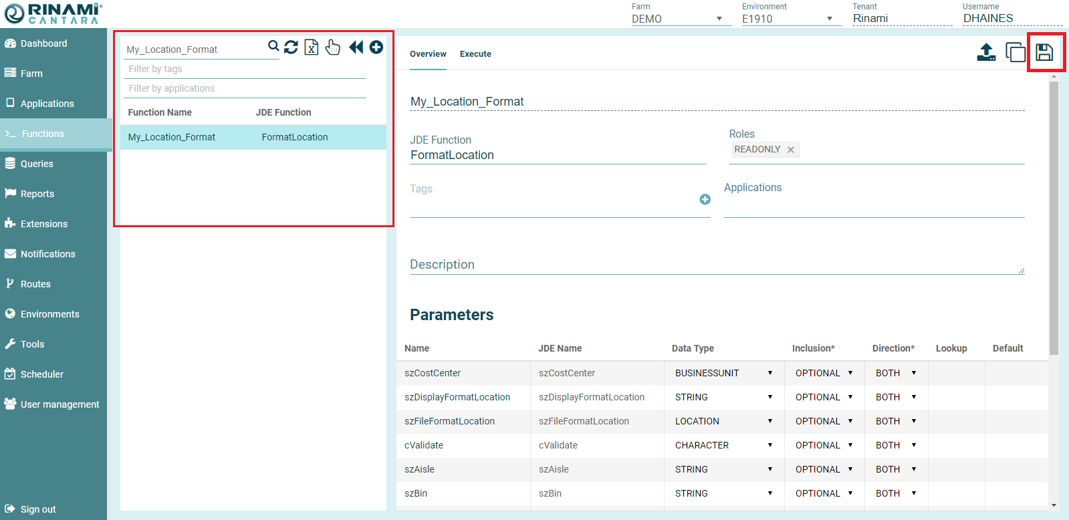The height and width of the screenshot is (520, 1069).
Task: Refresh the functions list
Action: [291, 47]
